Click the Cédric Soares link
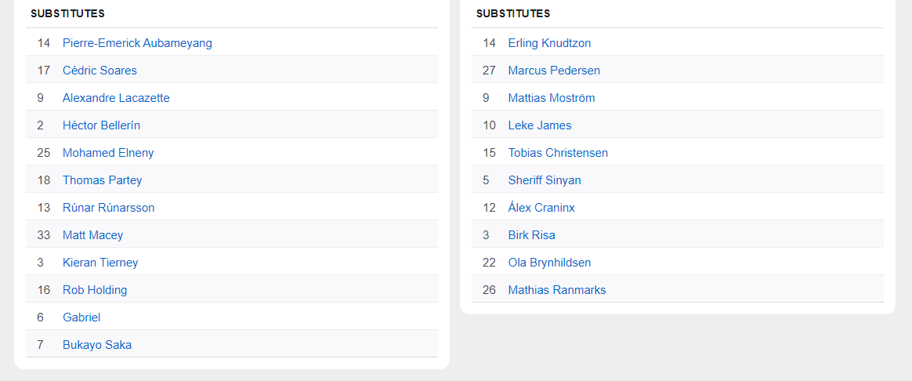This screenshot has height=381, width=912. click(x=100, y=71)
